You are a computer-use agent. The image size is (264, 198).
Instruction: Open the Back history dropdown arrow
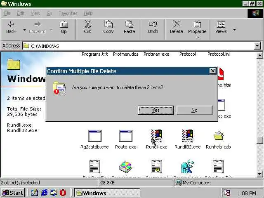pos(25,30)
